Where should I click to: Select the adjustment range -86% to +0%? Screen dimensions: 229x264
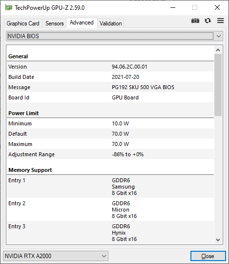point(127,154)
